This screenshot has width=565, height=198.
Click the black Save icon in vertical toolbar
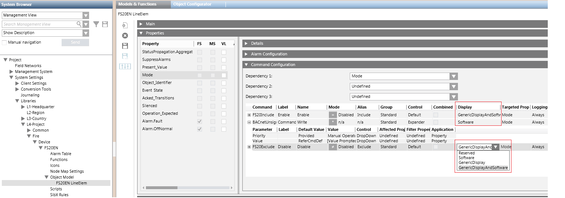(125, 46)
